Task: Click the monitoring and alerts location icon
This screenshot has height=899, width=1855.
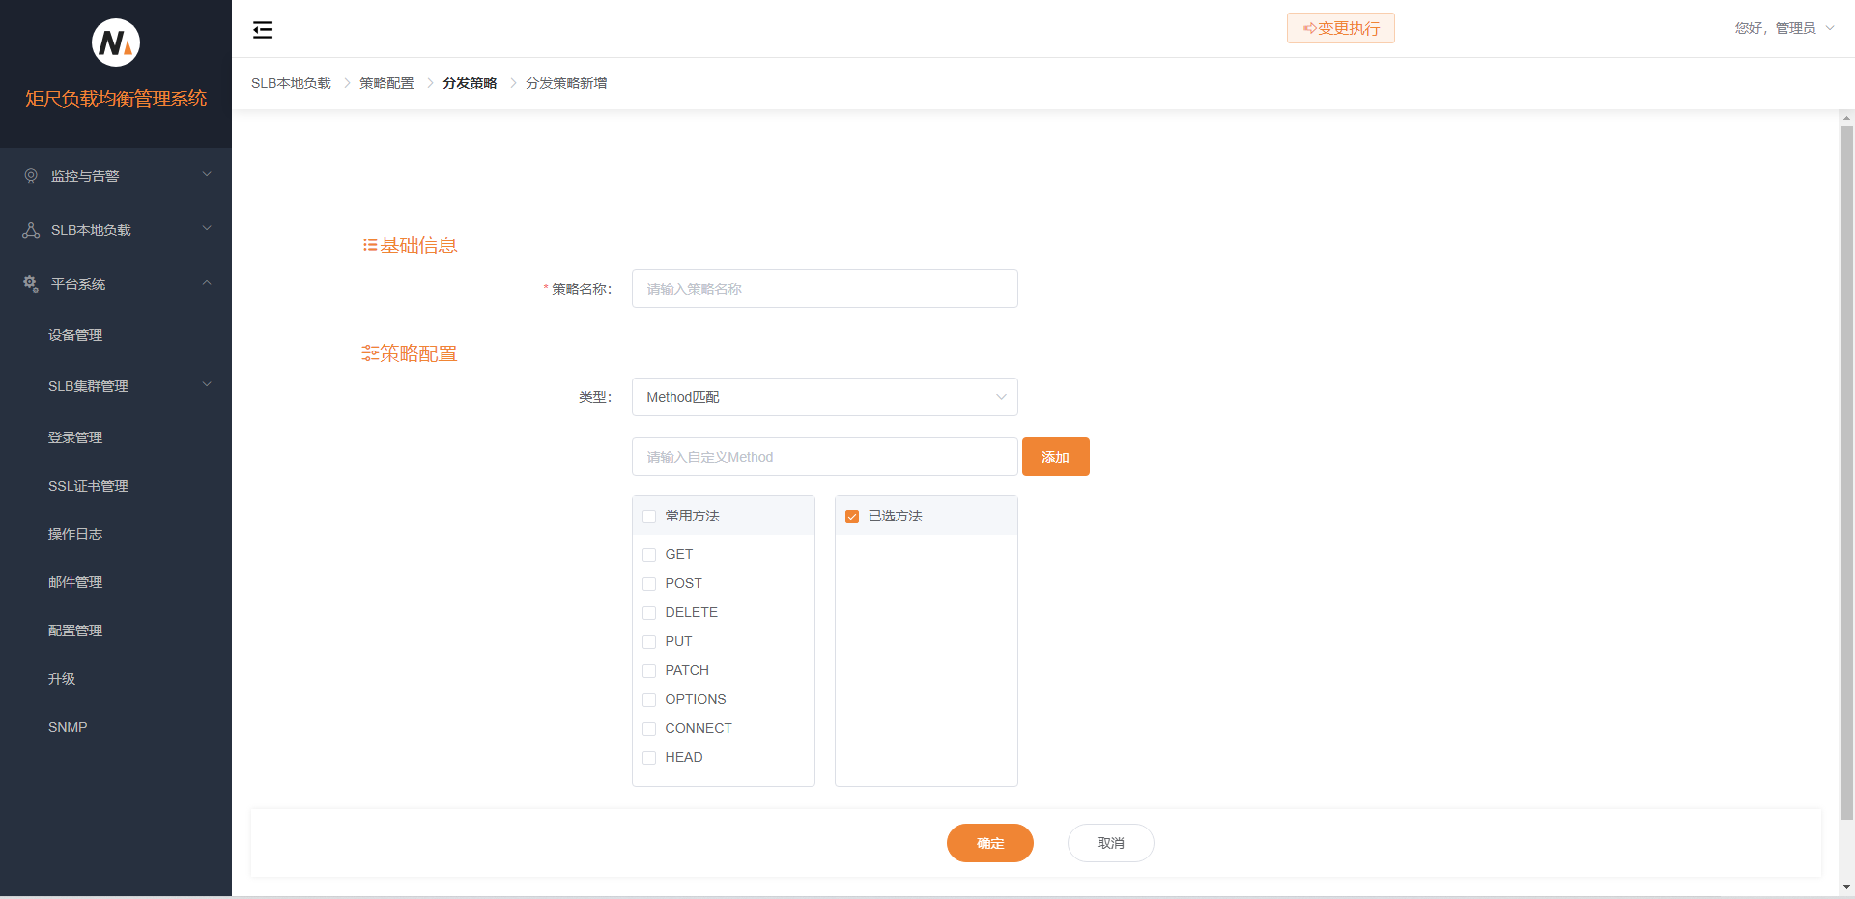Action: click(31, 176)
